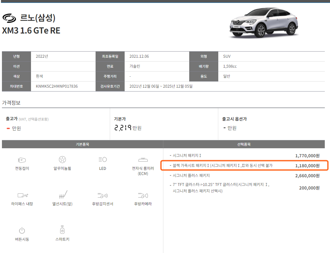Click the 출고가 label
The width and height of the screenshot is (330, 253).
12,119
